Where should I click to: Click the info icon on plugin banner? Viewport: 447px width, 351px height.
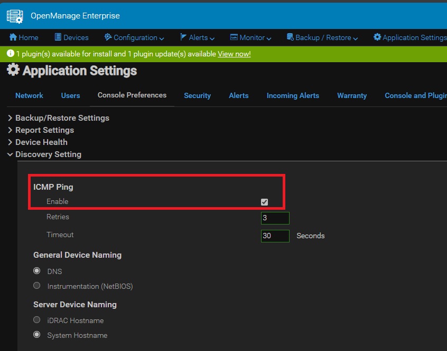click(x=10, y=53)
